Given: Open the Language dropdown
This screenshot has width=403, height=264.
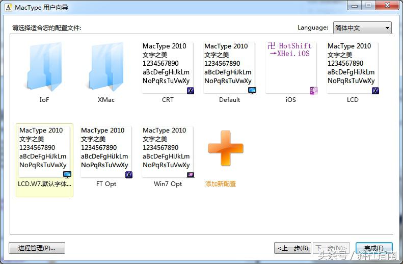Looking at the screenshot, I should (362, 28).
